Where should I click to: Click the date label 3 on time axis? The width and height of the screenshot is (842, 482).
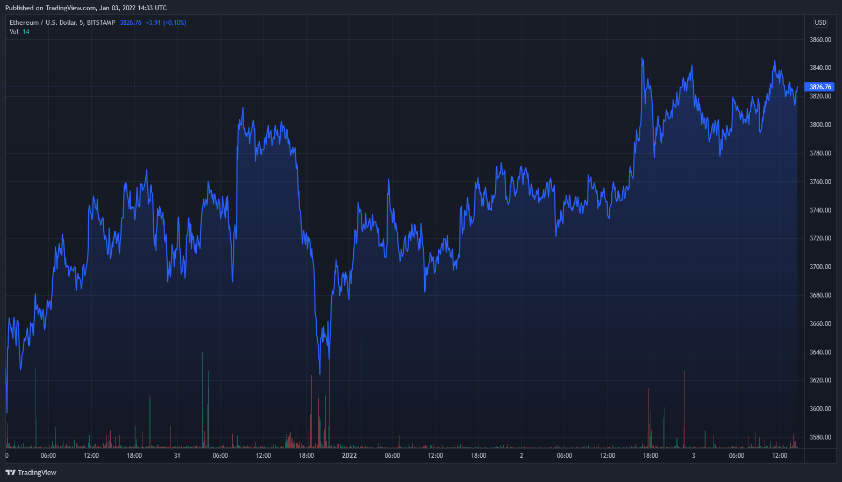[x=694, y=456]
